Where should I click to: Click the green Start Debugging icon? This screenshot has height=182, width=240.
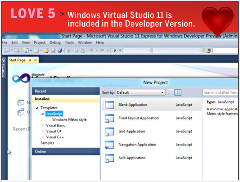point(115,50)
